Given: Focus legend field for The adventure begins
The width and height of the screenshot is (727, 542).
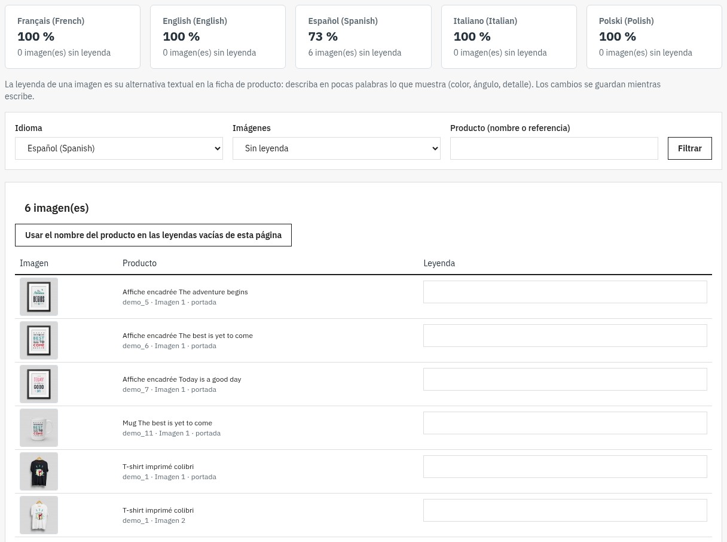Looking at the screenshot, I should coord(565,292).
